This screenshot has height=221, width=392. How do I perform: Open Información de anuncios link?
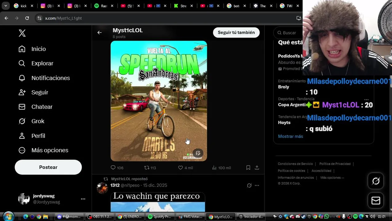(x=296, y=178)
